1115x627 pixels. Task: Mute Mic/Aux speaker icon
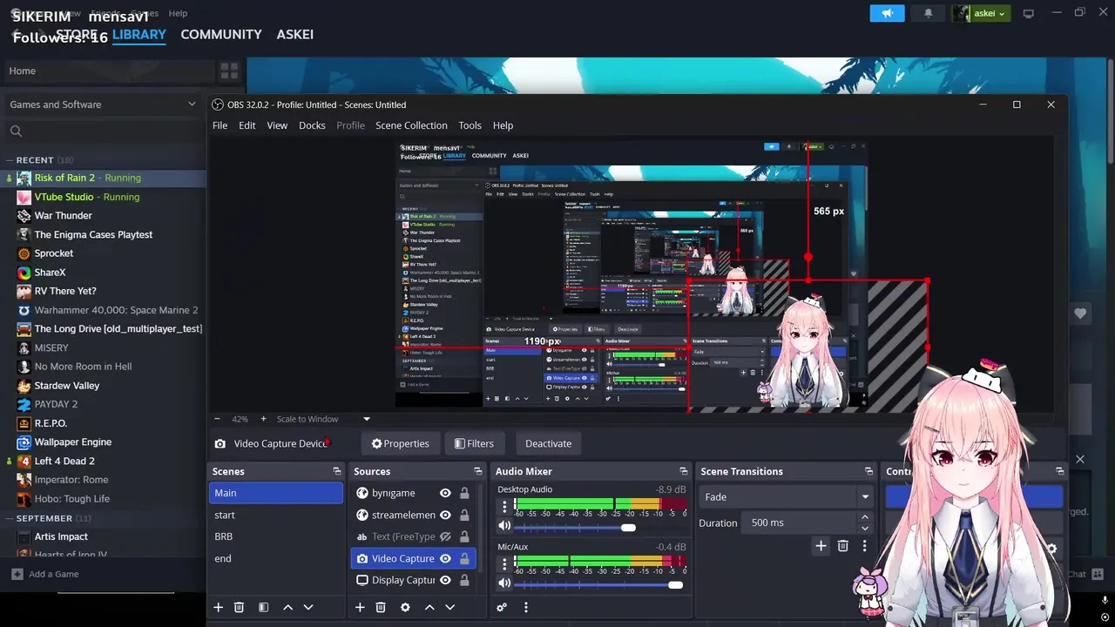click(x=504, y=583)
